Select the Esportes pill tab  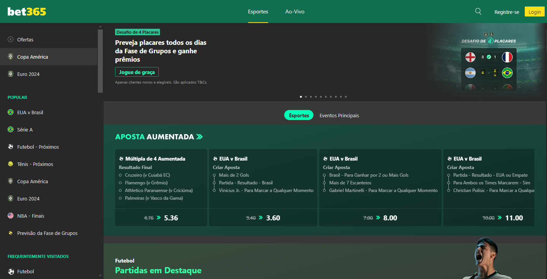(x=299, y=115)
